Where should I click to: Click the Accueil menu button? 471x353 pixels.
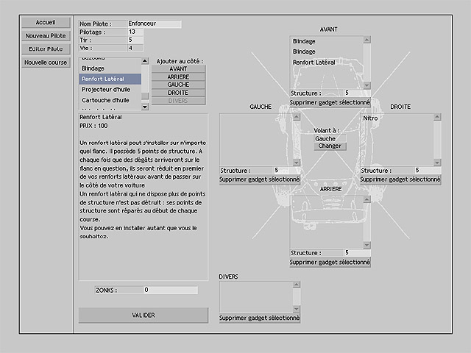pos(46,23)
